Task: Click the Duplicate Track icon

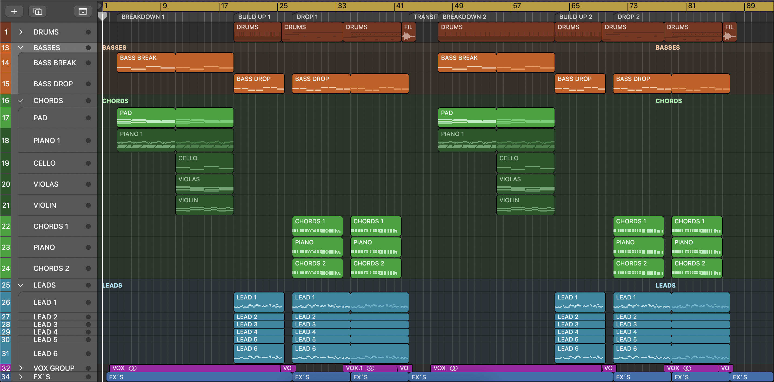Action: click(x=38, y=11)
